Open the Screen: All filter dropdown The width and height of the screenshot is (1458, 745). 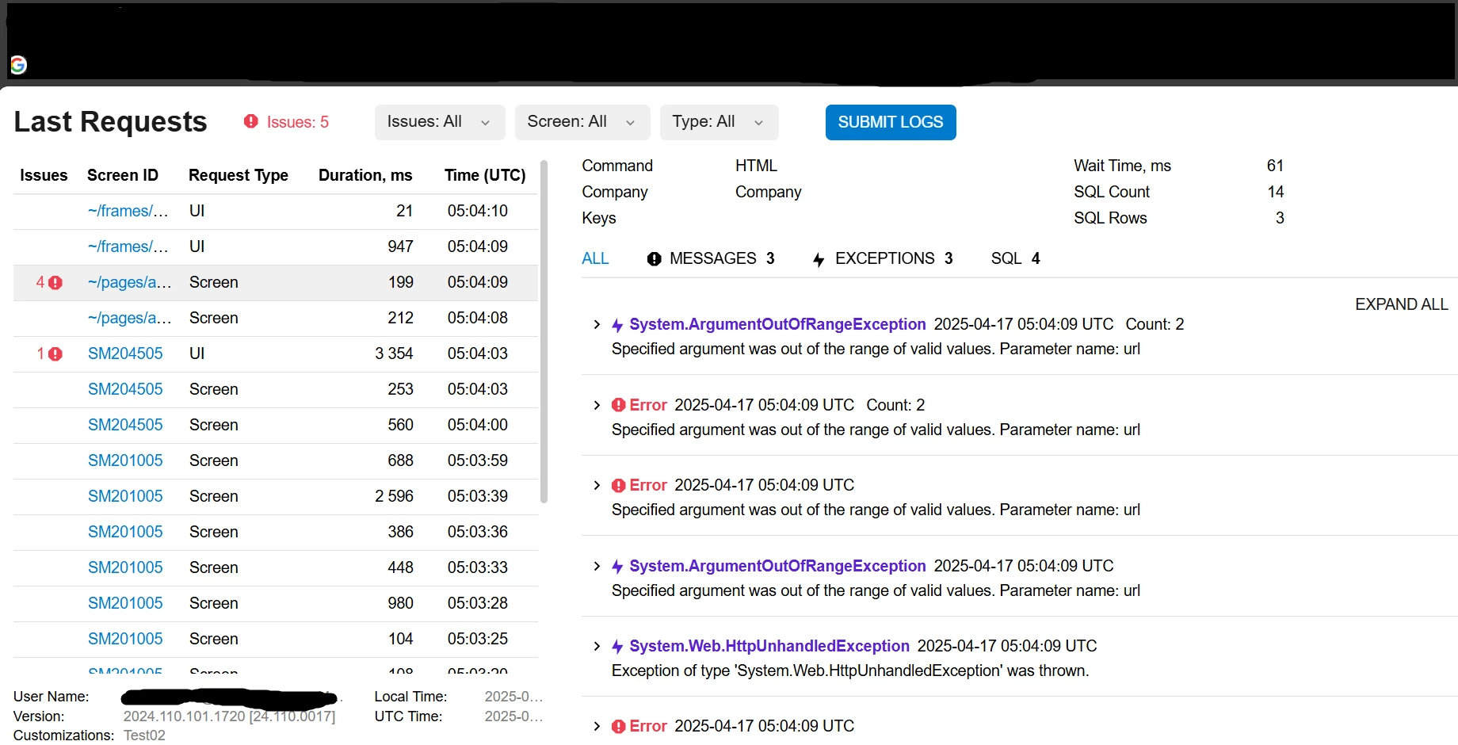point(582,122)
